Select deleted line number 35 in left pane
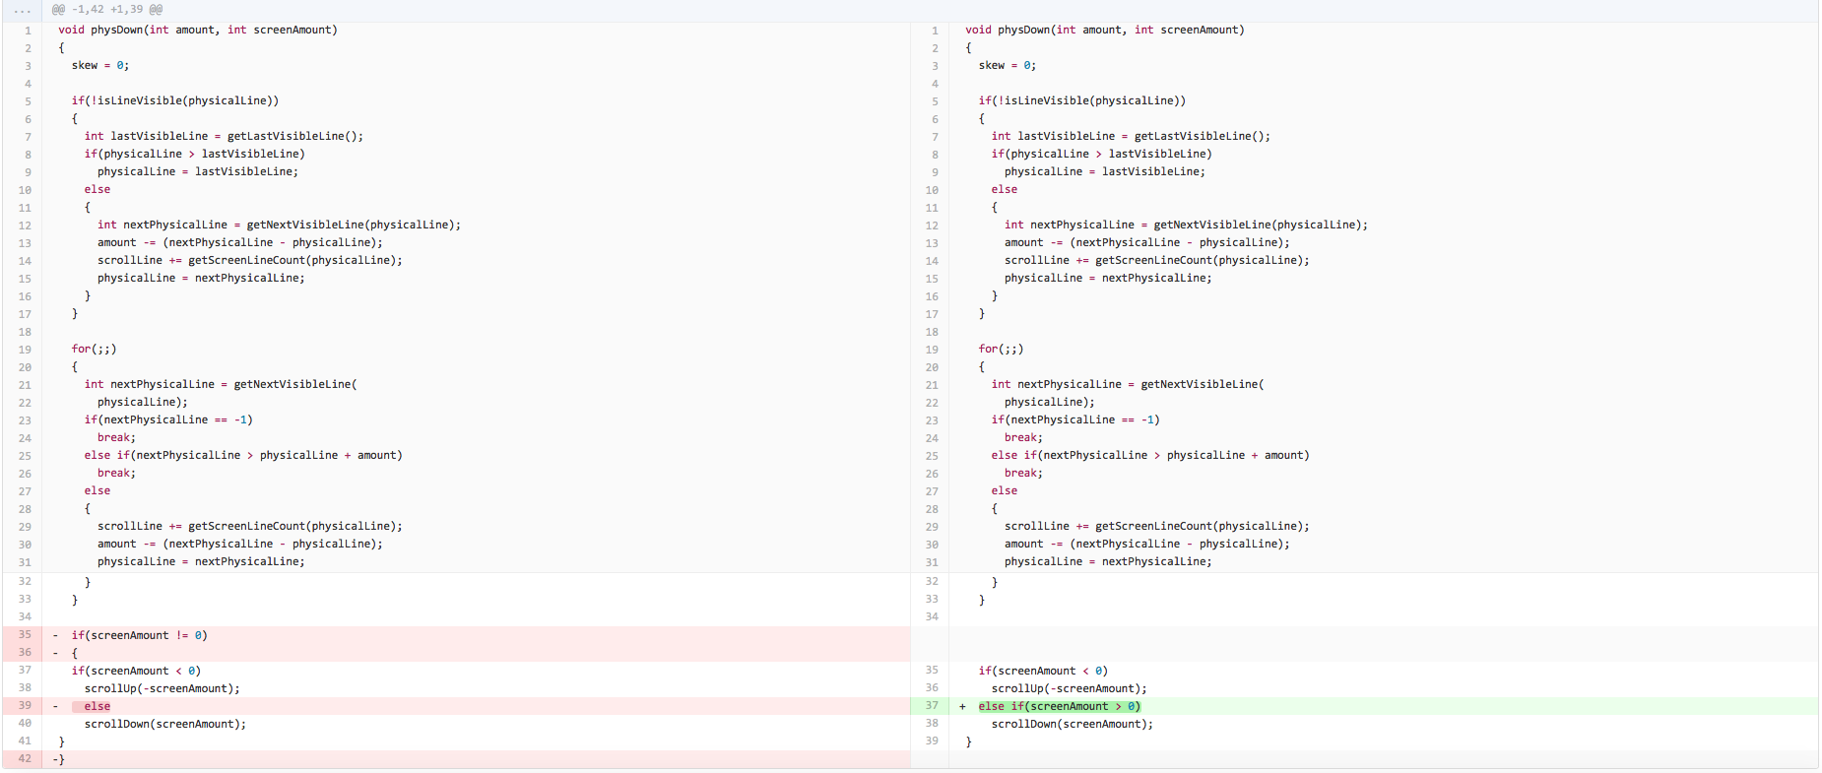Screen dimensions: 1822x773 coord(25,635)
